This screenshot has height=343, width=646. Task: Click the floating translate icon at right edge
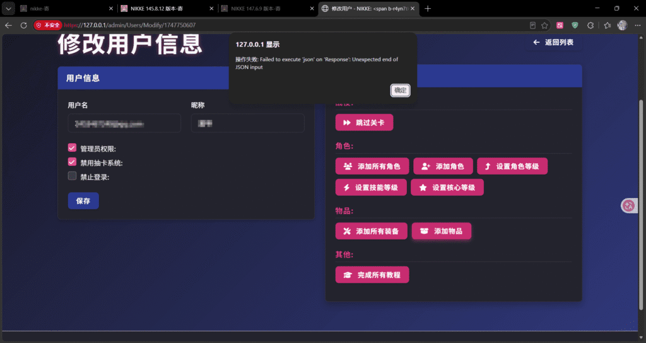click(x=629, y=206)
